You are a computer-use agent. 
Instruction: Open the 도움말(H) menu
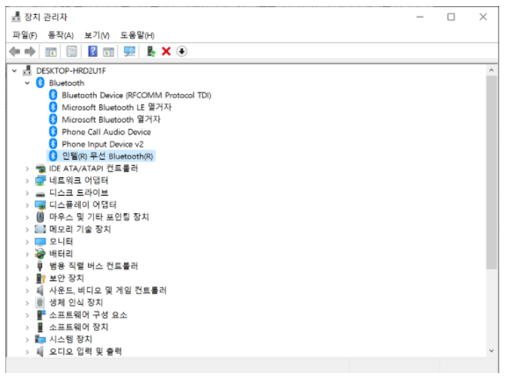[x=137, y=35]
